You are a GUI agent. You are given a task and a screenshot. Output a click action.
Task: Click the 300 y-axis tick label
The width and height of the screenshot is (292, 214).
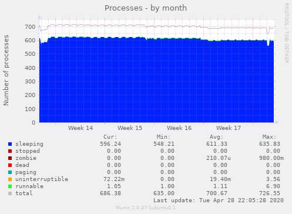pyautogui.click(x=30, y=82)
